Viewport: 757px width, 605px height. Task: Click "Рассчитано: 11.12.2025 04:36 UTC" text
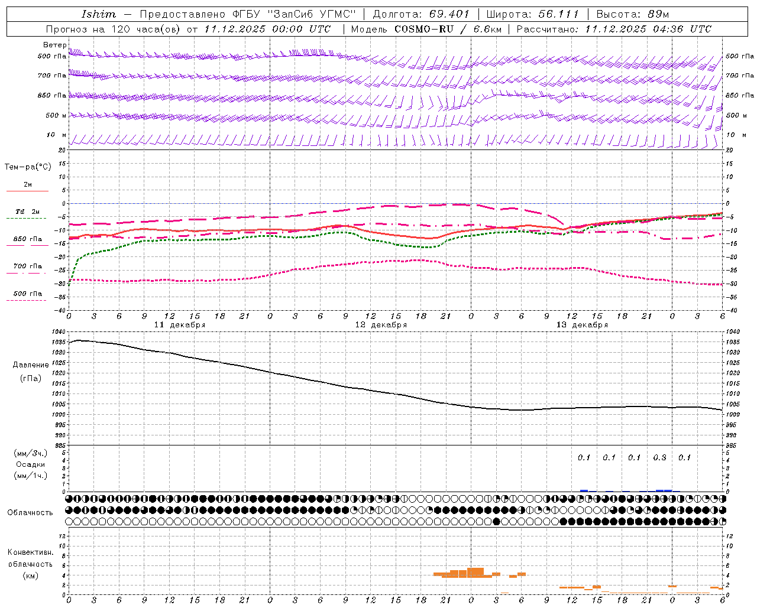coord(614,29)
